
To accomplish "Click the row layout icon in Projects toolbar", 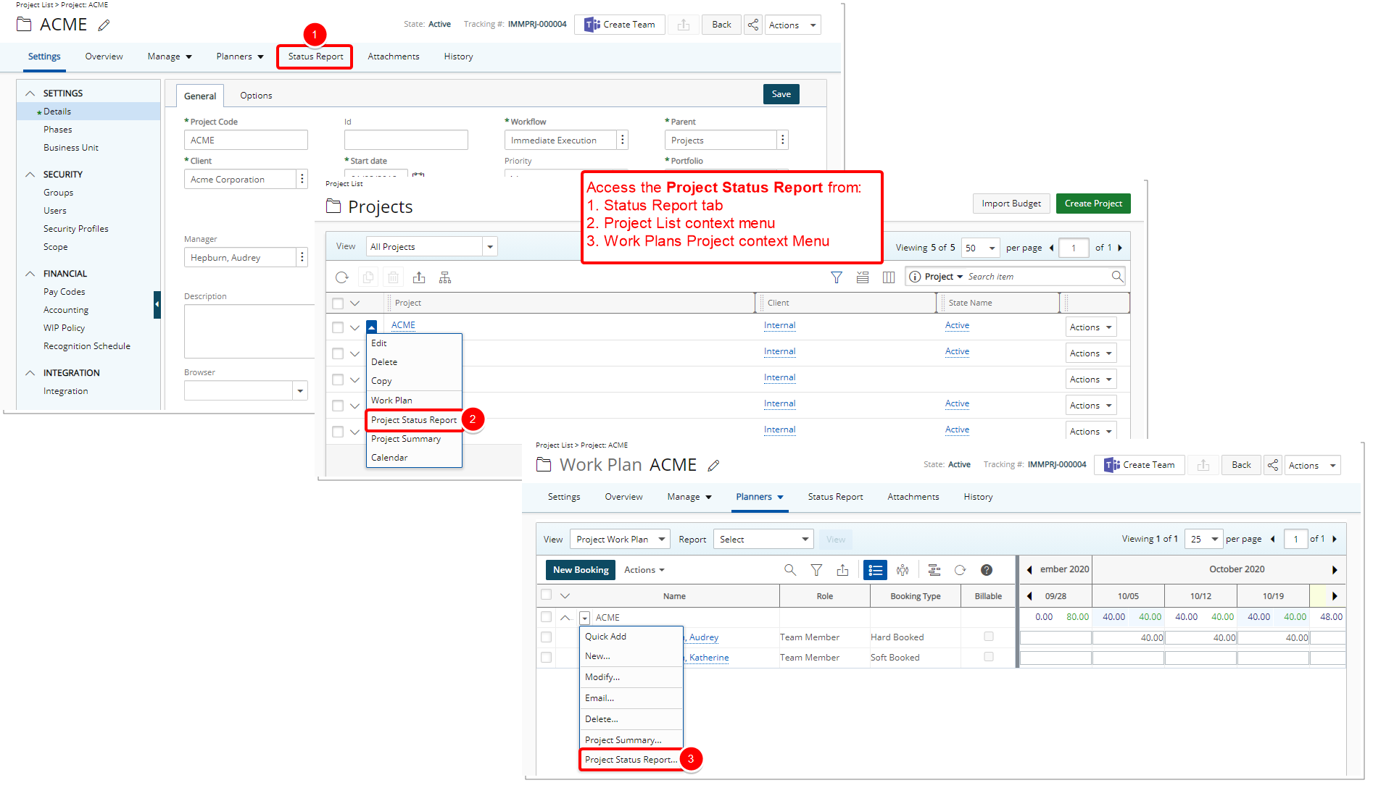I will (863, 277).
